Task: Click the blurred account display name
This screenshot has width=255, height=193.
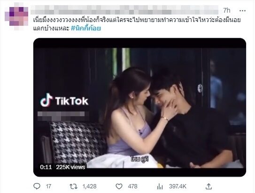Action: [124, 10]
